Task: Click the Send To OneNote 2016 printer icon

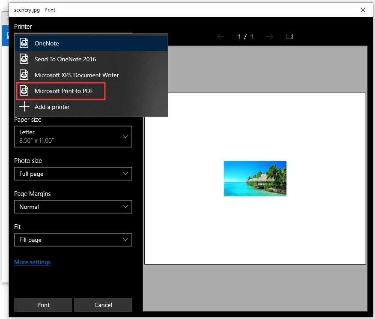Action: click(24, 59)
